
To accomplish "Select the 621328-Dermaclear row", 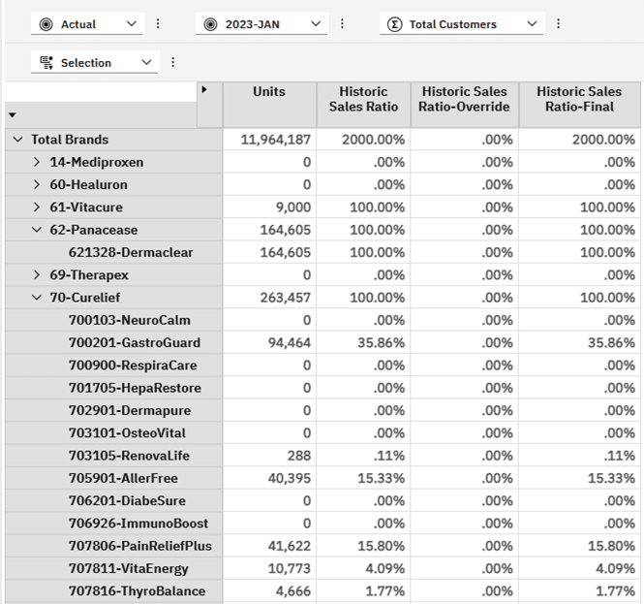I will point(113,252).
